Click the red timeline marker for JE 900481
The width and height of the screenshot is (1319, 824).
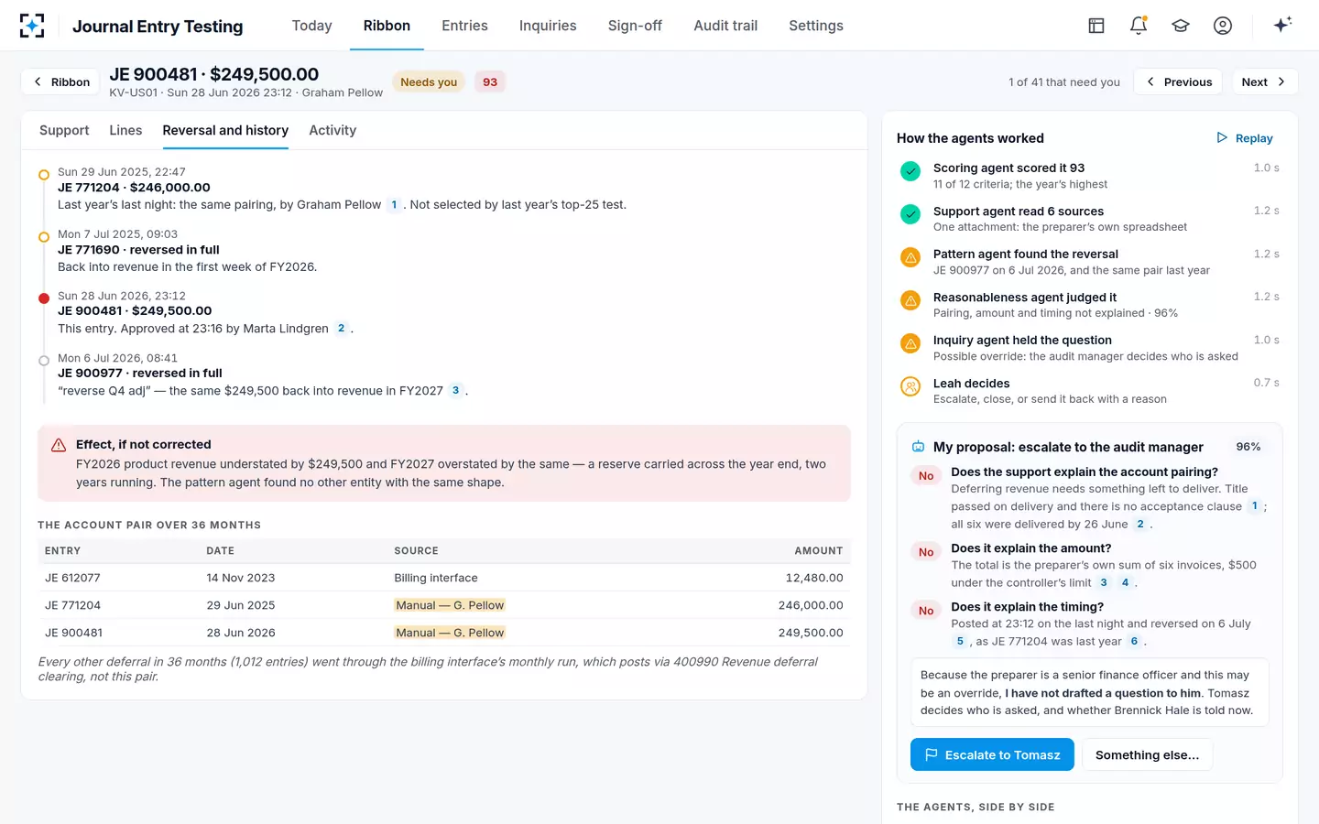coord(44,298)
